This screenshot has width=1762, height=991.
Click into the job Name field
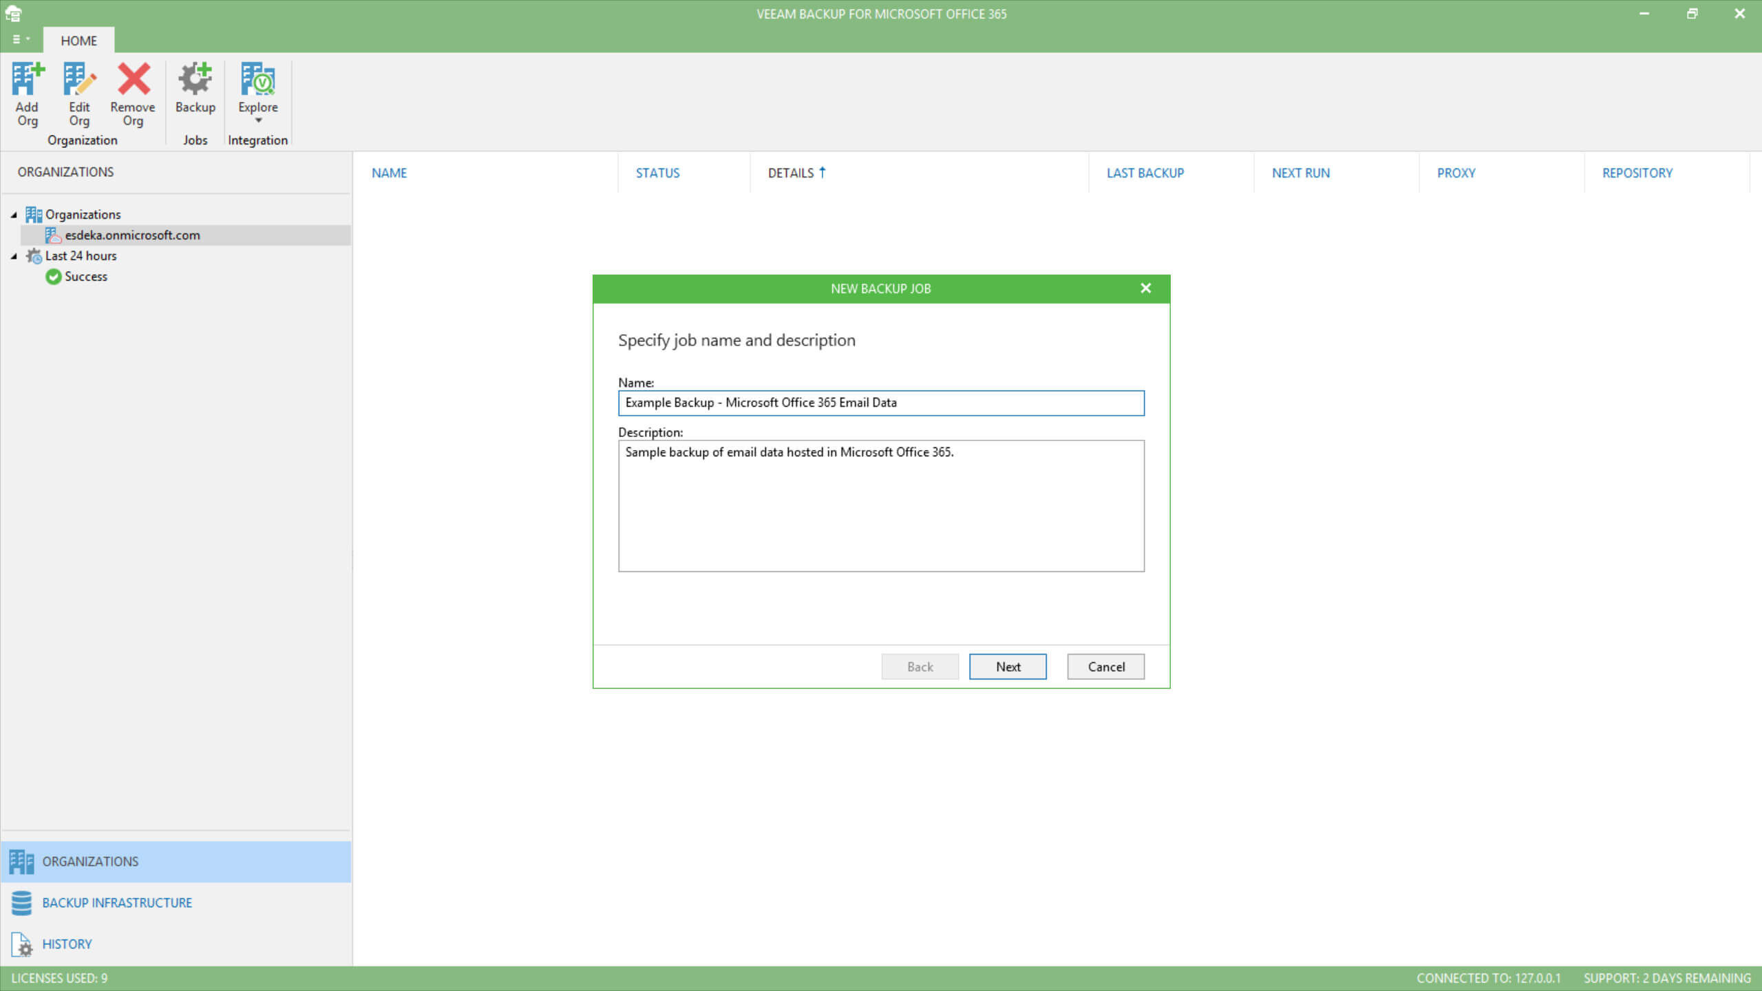[881, 403]
